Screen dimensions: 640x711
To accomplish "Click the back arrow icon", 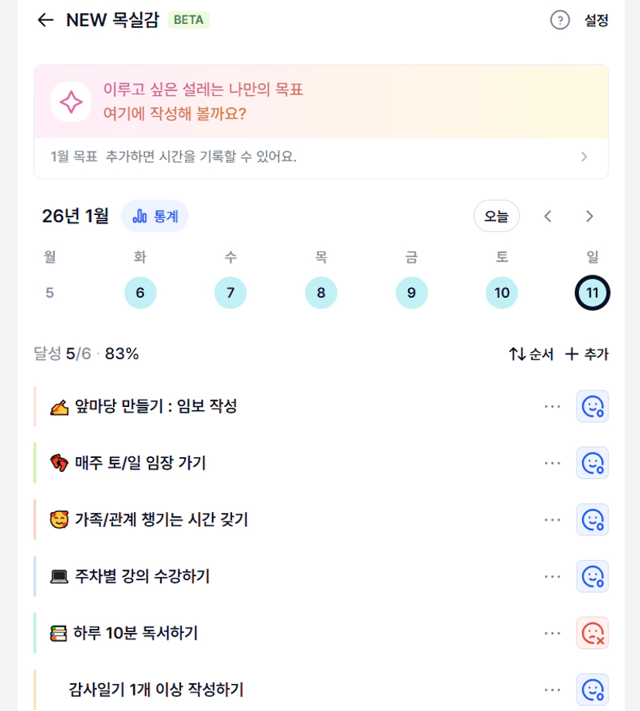I will 46,20.
